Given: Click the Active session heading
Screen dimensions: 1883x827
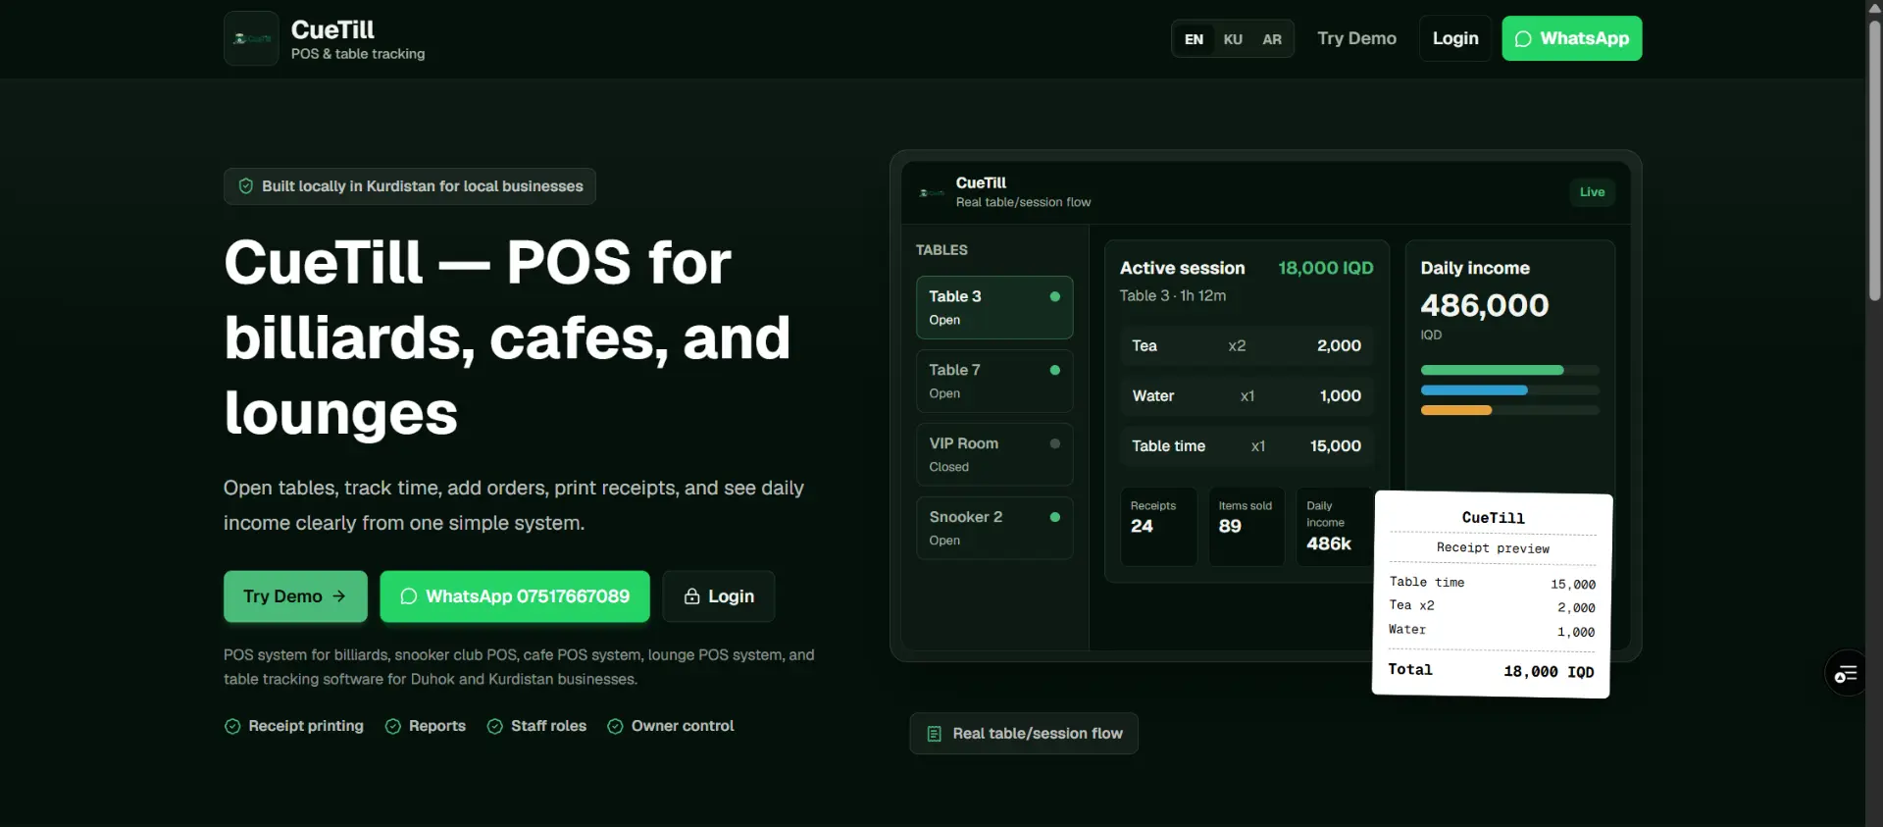Looking at the screenshot, I should click(1182, 268).
